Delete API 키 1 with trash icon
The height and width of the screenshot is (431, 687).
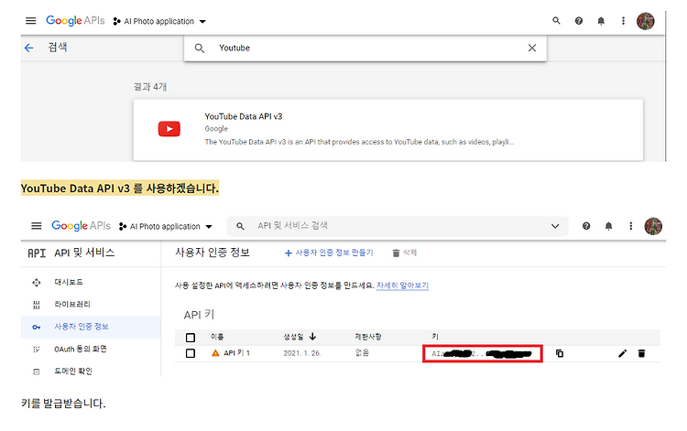point(641,353)
